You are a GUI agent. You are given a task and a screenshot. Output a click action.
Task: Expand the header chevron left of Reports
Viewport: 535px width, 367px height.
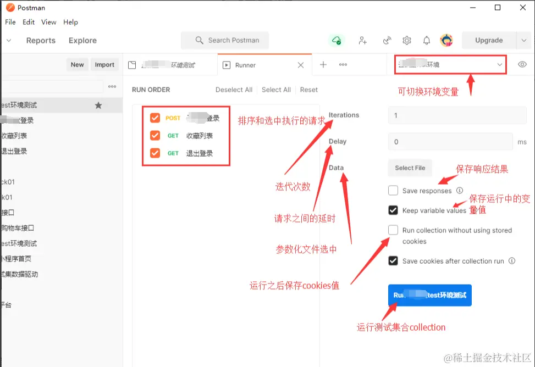coord(9,40)
